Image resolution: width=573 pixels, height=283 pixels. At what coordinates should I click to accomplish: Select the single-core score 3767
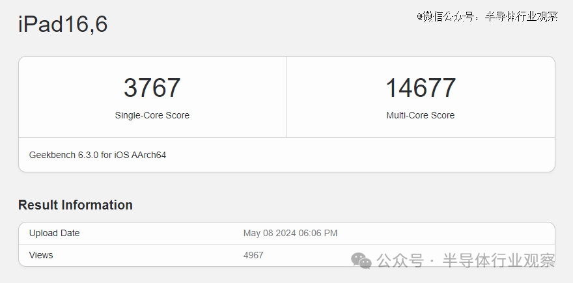pos(152,88)
